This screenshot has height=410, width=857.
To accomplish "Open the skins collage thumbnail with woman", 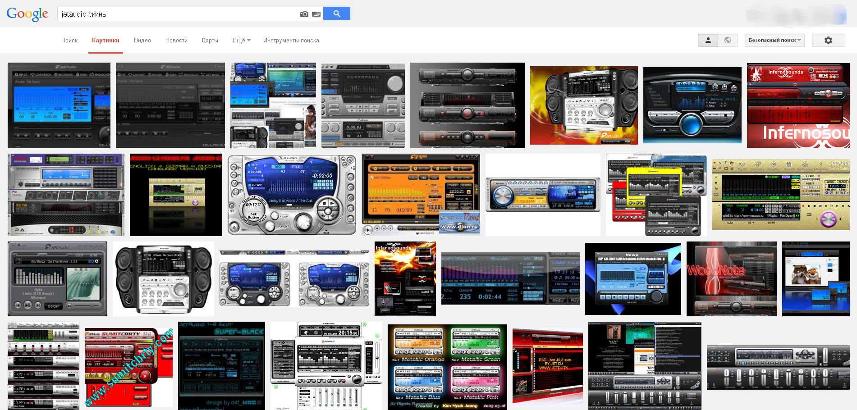I will tap(273, 105).
